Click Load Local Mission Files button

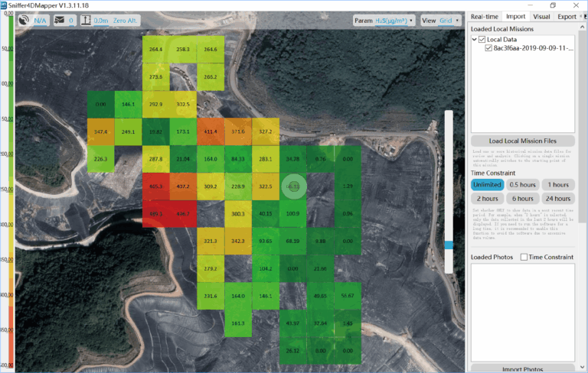coord(523,141)
